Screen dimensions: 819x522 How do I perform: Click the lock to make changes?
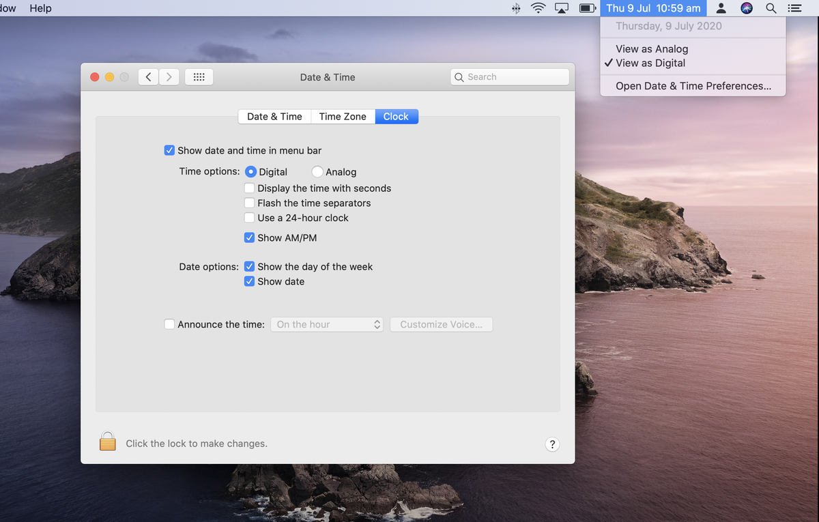pyautogui.click(x=107, y=441)
